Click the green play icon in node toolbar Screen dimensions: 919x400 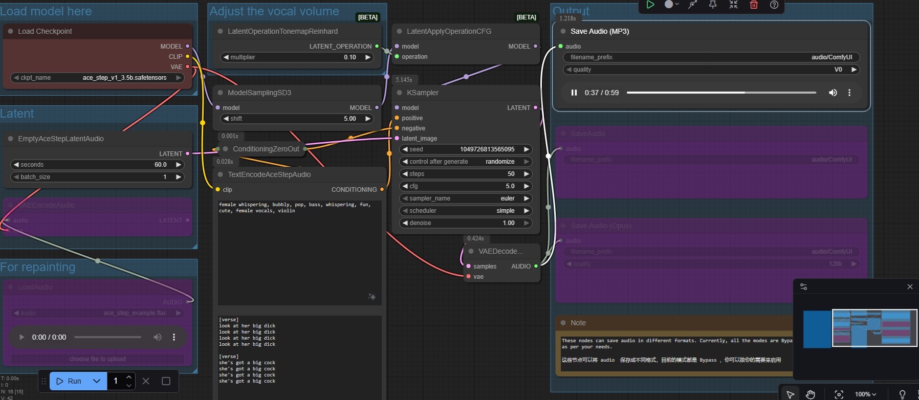pos(650,5)
